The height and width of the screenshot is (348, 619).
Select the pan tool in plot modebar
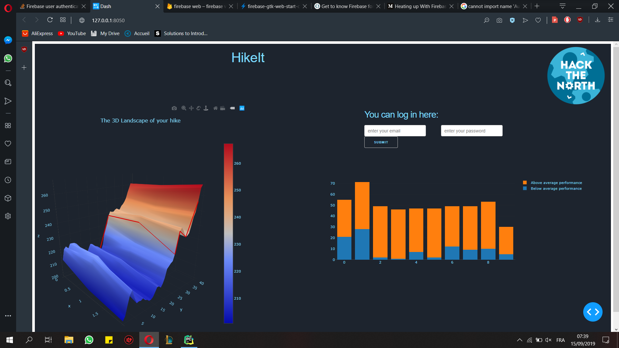tap(191, 108)
